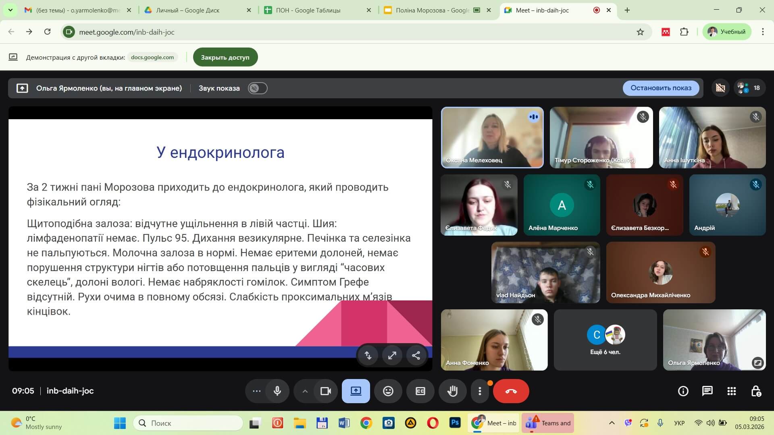Screen dimensions: 774x435
Task: Toggle the Звук показа switch
Action: pos(257,88)
